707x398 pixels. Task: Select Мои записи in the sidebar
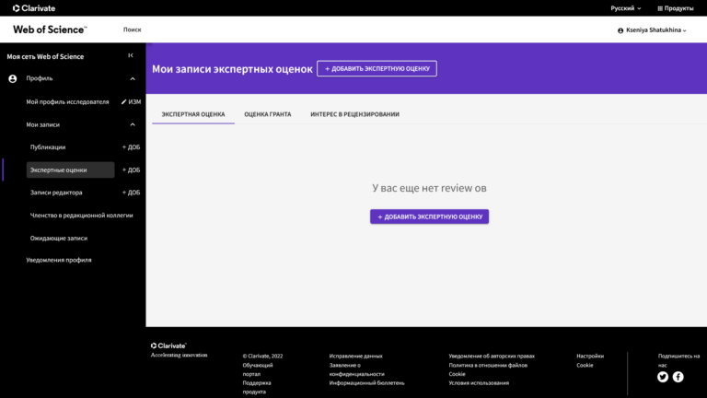43,124
